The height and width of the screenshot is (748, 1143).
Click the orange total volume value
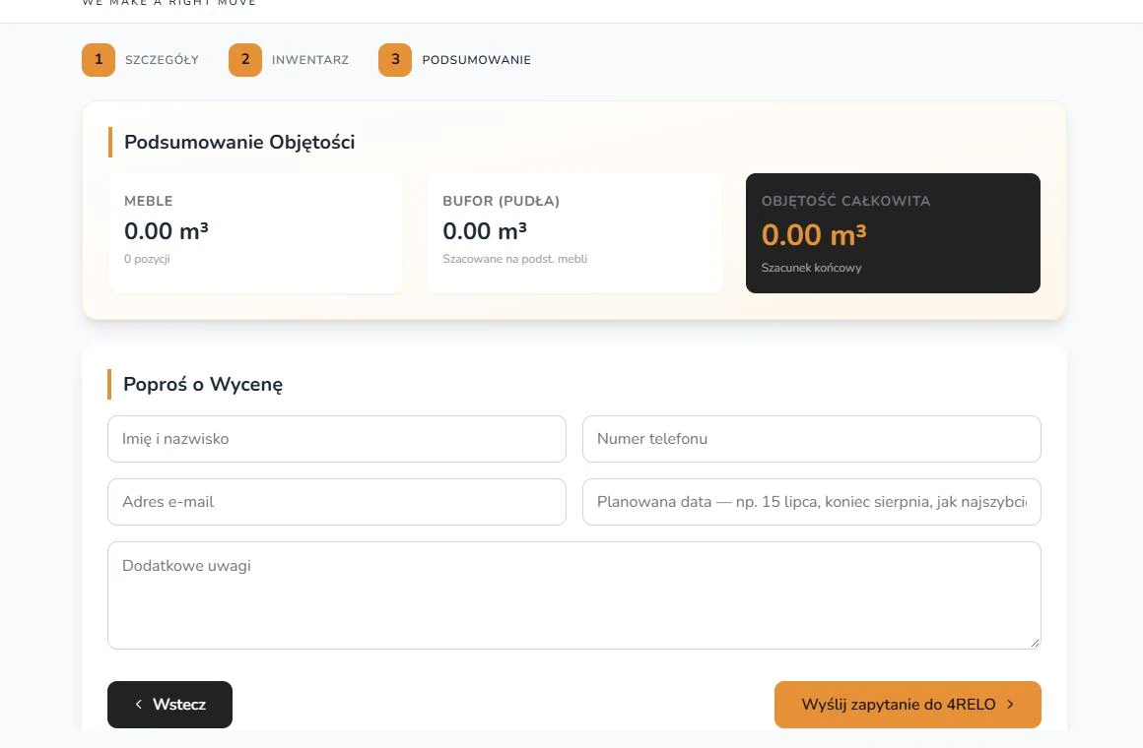[814, 234]
